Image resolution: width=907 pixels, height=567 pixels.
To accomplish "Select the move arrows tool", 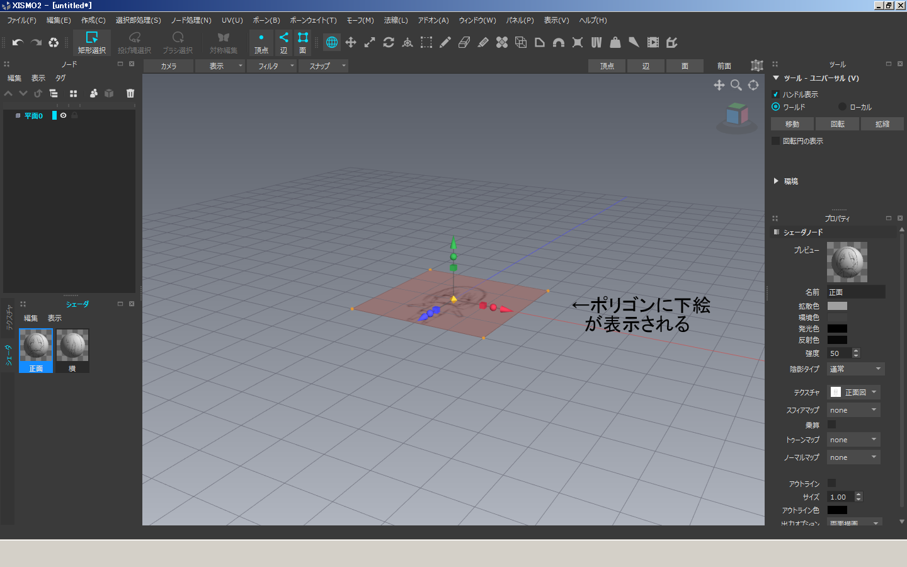I will (x=351, y=42).
